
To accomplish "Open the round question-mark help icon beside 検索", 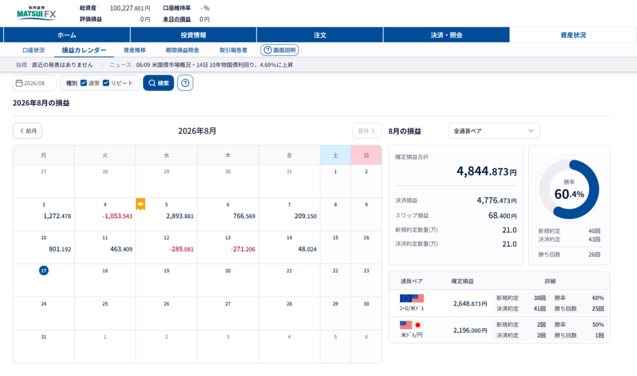I will [x=185, y=83].
